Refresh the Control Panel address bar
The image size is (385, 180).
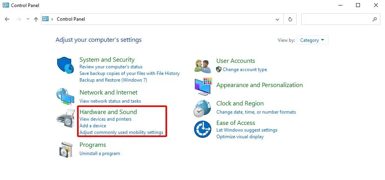pos(290,19)
